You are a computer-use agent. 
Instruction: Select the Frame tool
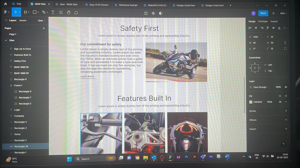25,12
